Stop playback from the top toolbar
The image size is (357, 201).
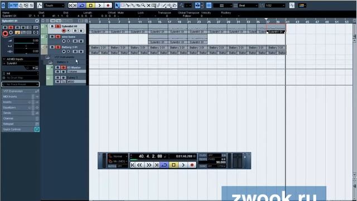pos(90,6)
